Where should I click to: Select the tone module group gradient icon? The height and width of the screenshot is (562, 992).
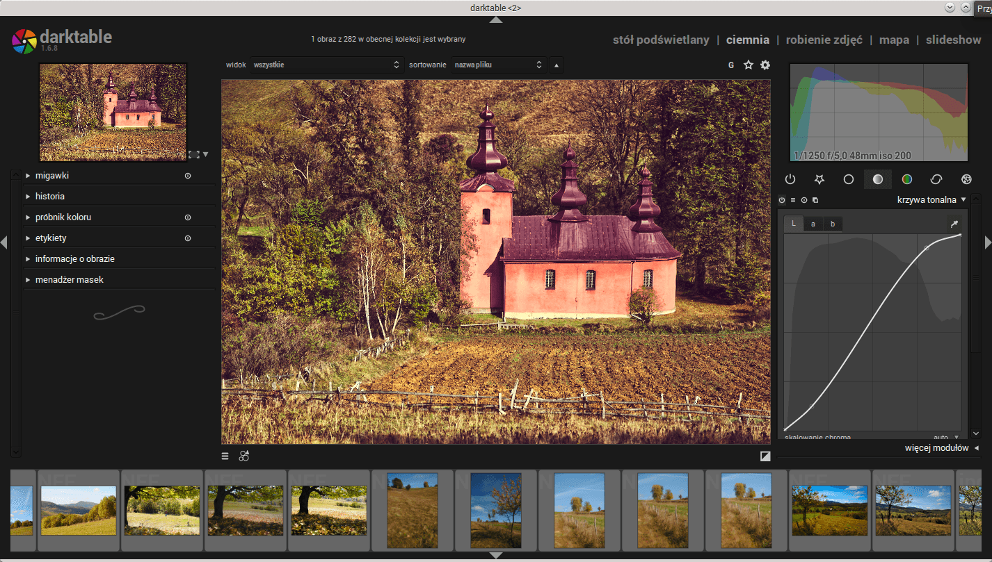pos(878,179)
